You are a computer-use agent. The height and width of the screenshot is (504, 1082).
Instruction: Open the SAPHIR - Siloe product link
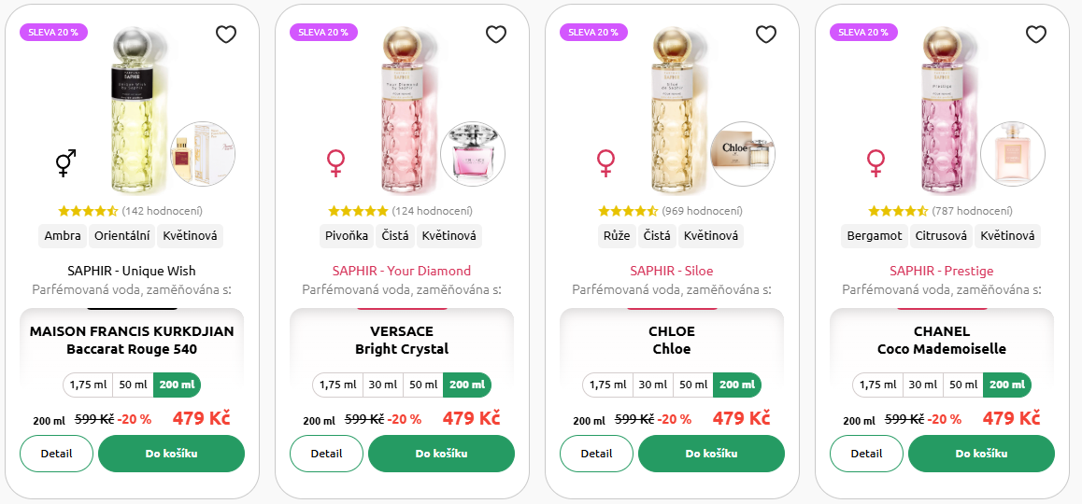672,271
